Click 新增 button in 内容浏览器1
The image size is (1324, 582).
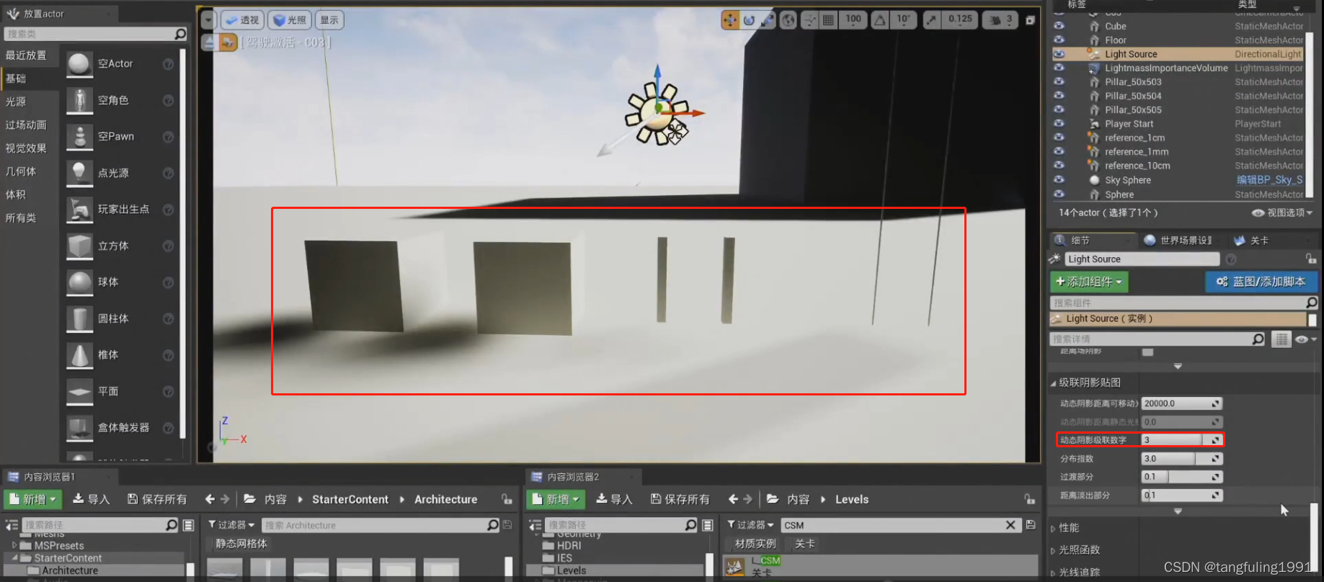pos(33,499)
